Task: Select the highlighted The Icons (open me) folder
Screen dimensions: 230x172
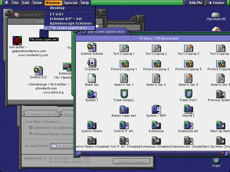Action: 44,33
